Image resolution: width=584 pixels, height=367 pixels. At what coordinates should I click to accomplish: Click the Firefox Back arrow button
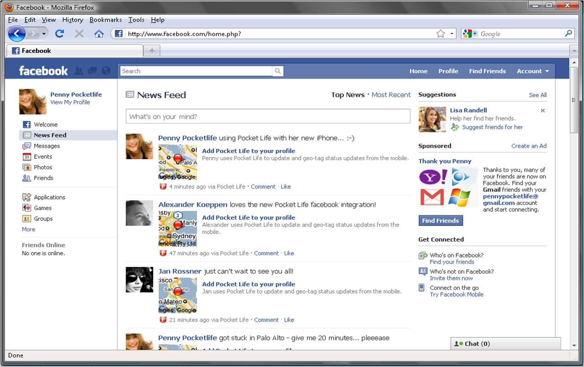point(16,33)
